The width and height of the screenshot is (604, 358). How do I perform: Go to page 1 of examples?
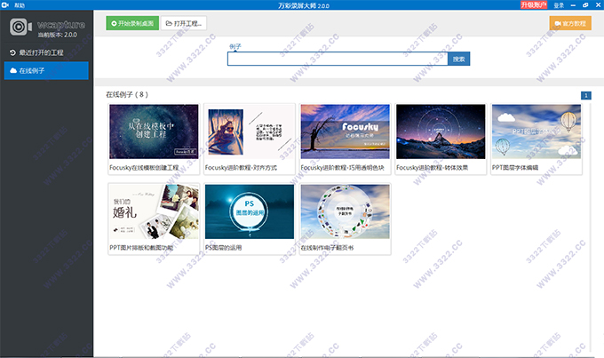pyautogui.click(x=586, y=96)
